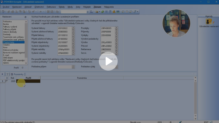Select the highlighted Profil cell in row 1
This screenshot has height=123, width=219.
coord(28,81)
